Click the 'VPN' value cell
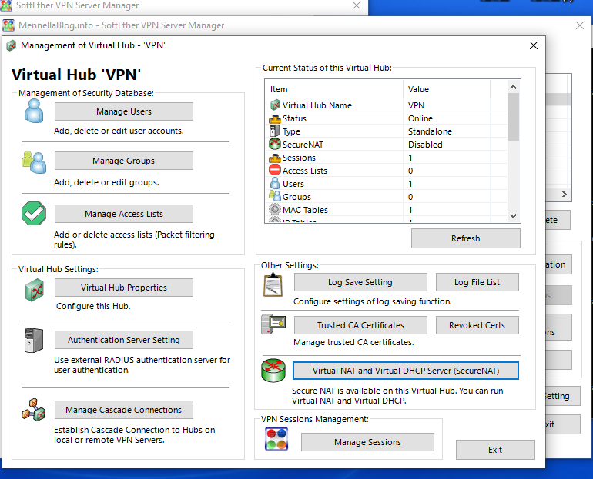Viewport: 593px width, 479px height. [416, 105]
